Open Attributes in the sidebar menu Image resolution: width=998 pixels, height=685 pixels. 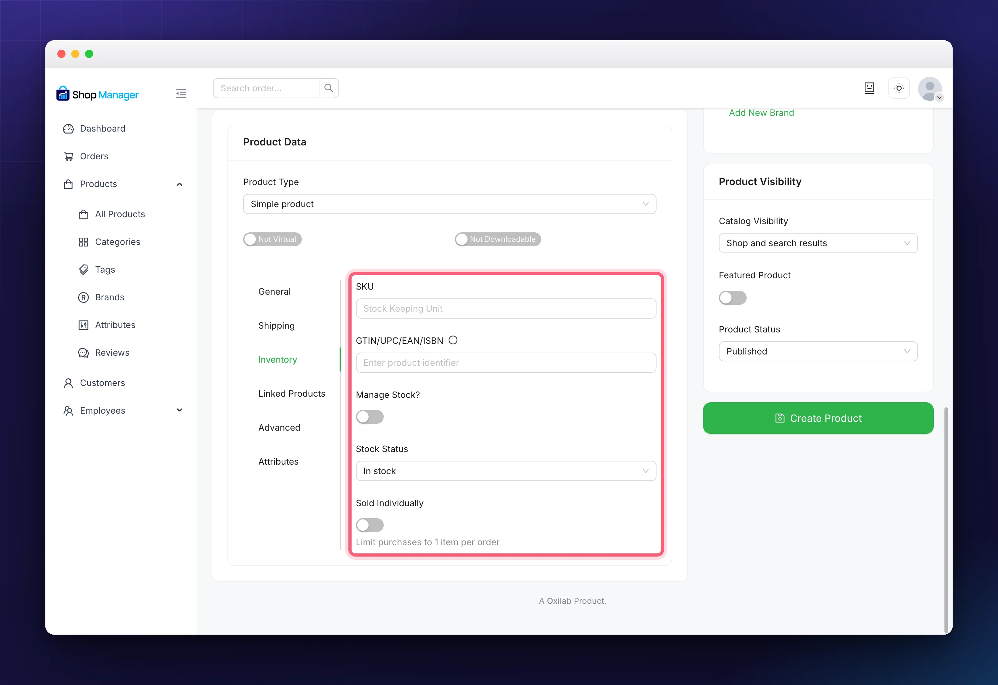[x=106, y=325]
